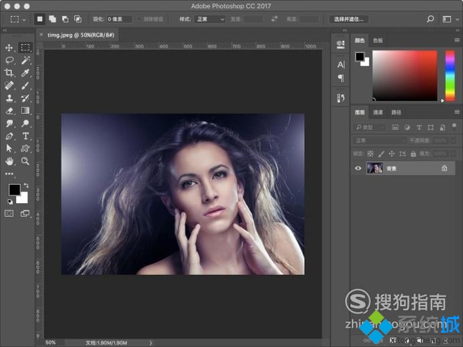Toggle lock transparent pixels
Viewport: 463px width, 347px height.
pyautogui.click(x=370, y=153)
